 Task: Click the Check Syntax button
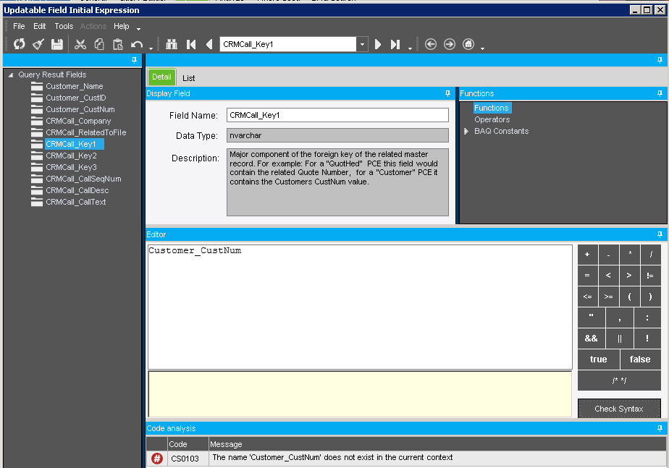[x=619, y=409]
